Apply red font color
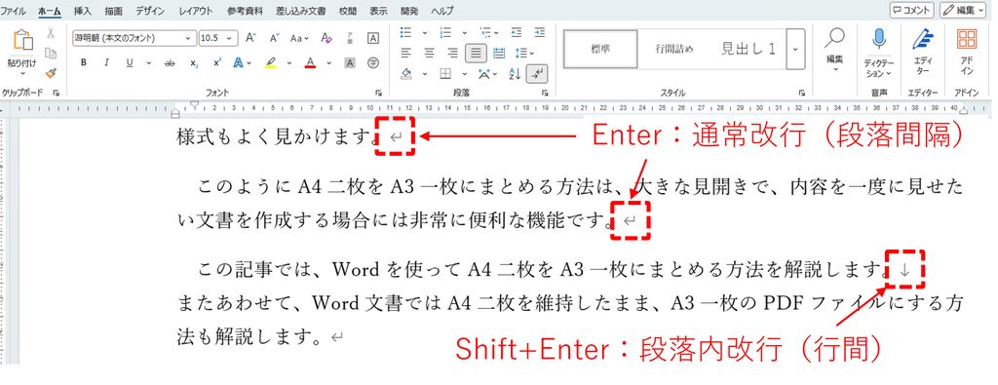Image resolution: width=998 pixels, height=385 pixels. click(x=310, y=63)
